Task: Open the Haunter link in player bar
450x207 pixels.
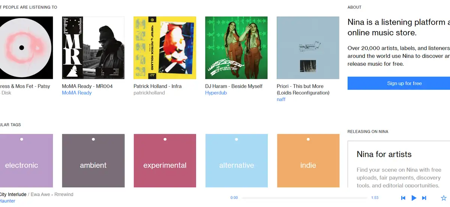Action: tap(7, 201)
